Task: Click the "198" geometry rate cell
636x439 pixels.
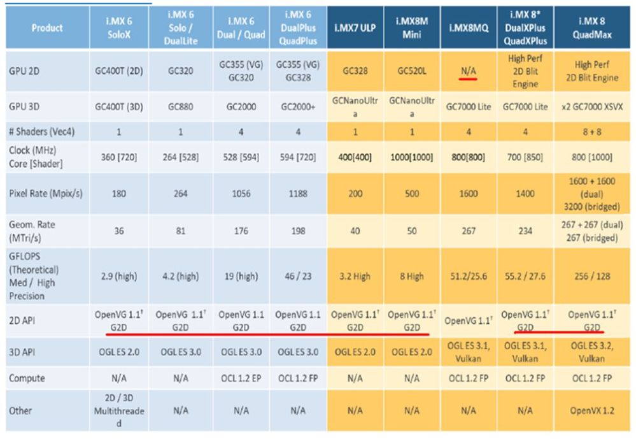Action: click(298, 231)
